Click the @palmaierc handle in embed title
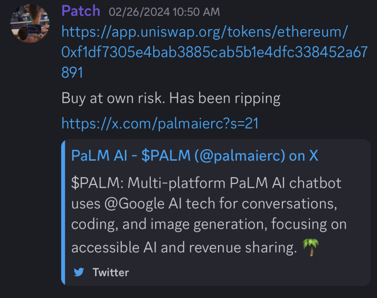Image resolution: width=377 pixels, height=298 pixels. coord(240,156)
